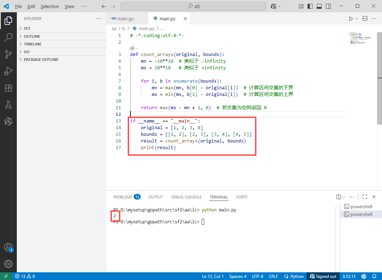Open the Copilot chat icon in title bar
Image resolution: width=382 pixels, height=280 pixels.
click(x=274, y=6)
